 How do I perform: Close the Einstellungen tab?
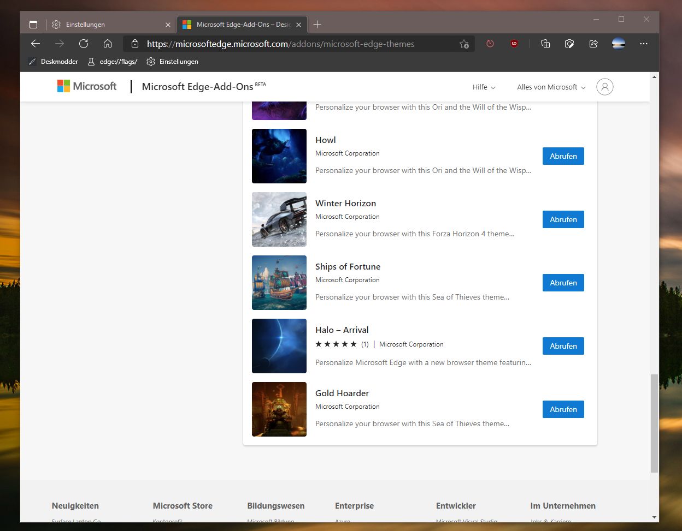pos(168,25)
